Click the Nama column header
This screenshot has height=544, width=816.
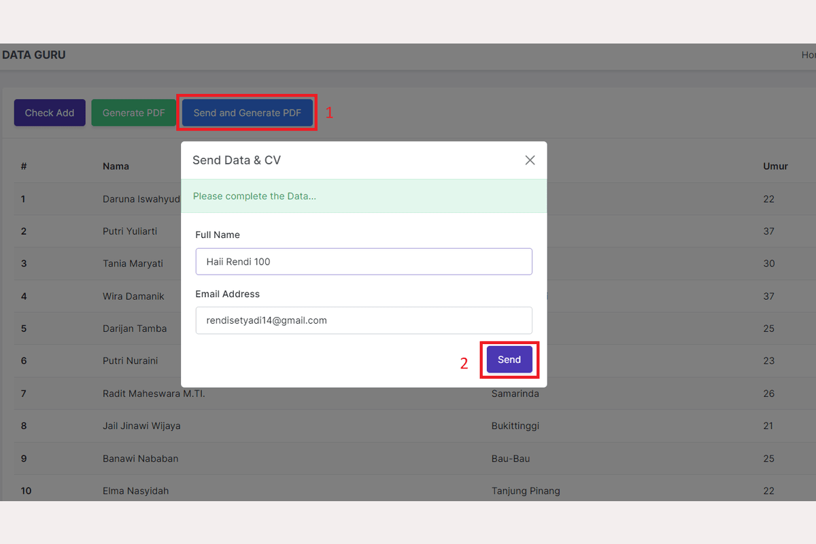(116, 166)
